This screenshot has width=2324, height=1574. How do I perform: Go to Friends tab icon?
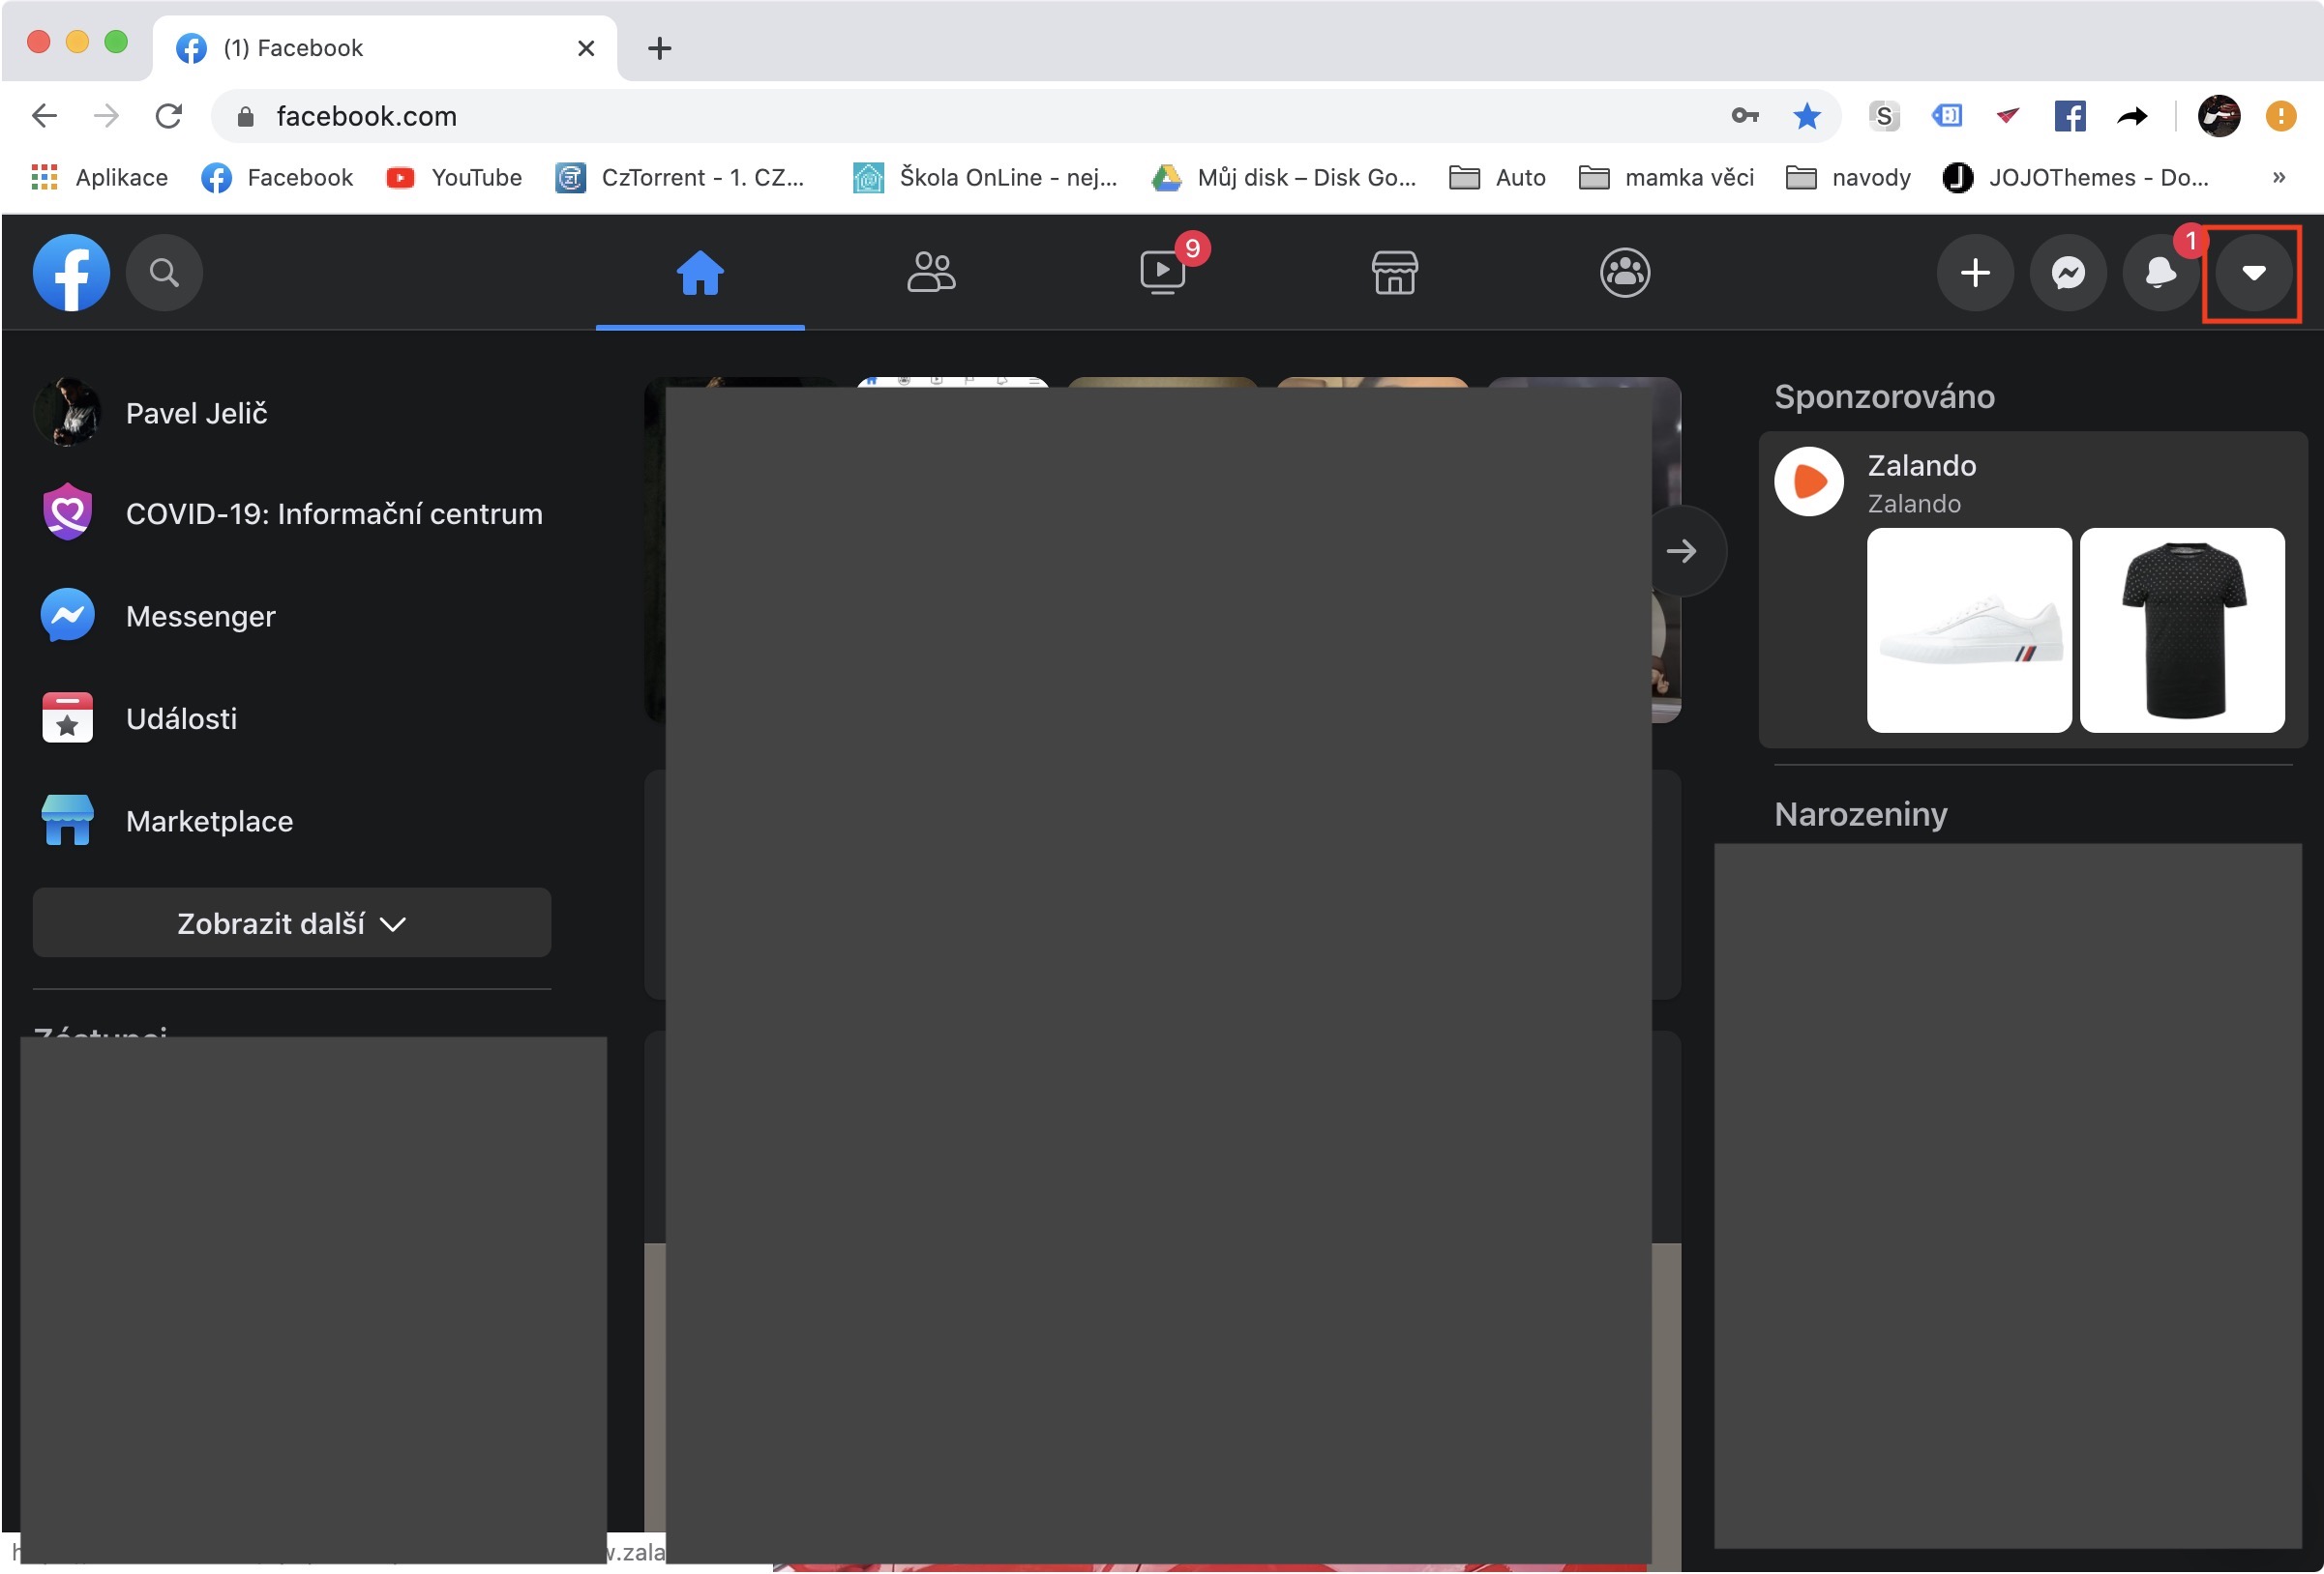click(930, 272)
